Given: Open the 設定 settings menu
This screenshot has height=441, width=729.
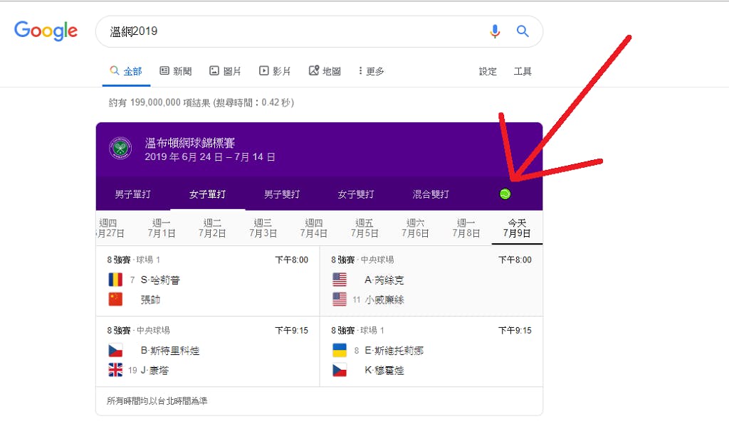Looking at the screenshot, I should coord(488,71).
